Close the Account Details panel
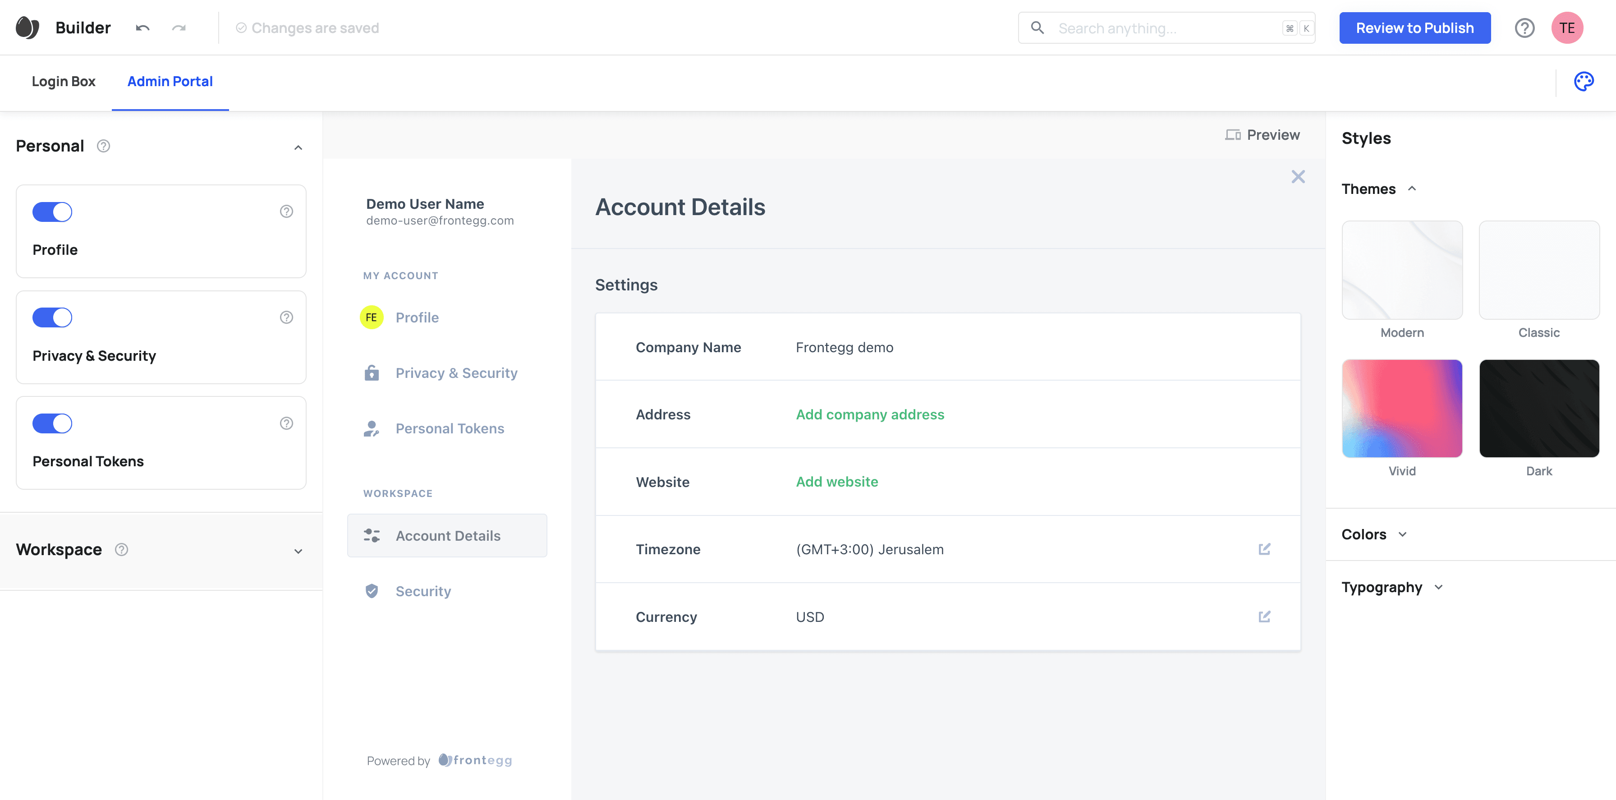This screenshot has width=1616, height=800. point(1298,177)
